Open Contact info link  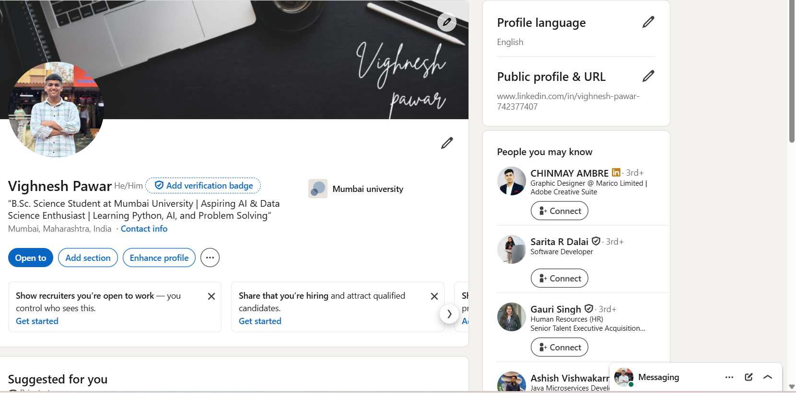144,229
